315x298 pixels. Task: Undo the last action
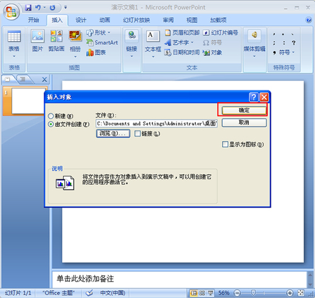[x=38, y=8]
